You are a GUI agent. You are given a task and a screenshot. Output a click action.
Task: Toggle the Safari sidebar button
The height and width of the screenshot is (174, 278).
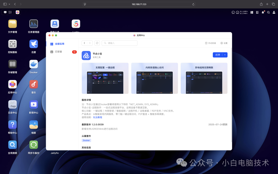pyautogui.click(x=5, y=4)
